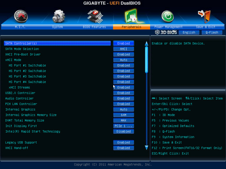Select the xHCI Streams label

(x=19, y=87)
